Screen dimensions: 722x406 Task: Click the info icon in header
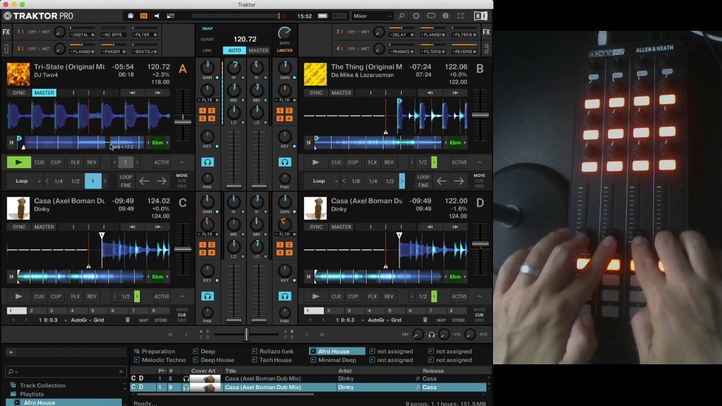(446, 16)
